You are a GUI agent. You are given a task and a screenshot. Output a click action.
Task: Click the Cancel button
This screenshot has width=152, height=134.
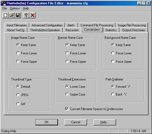pyautogui.click(x=76, y=122)
